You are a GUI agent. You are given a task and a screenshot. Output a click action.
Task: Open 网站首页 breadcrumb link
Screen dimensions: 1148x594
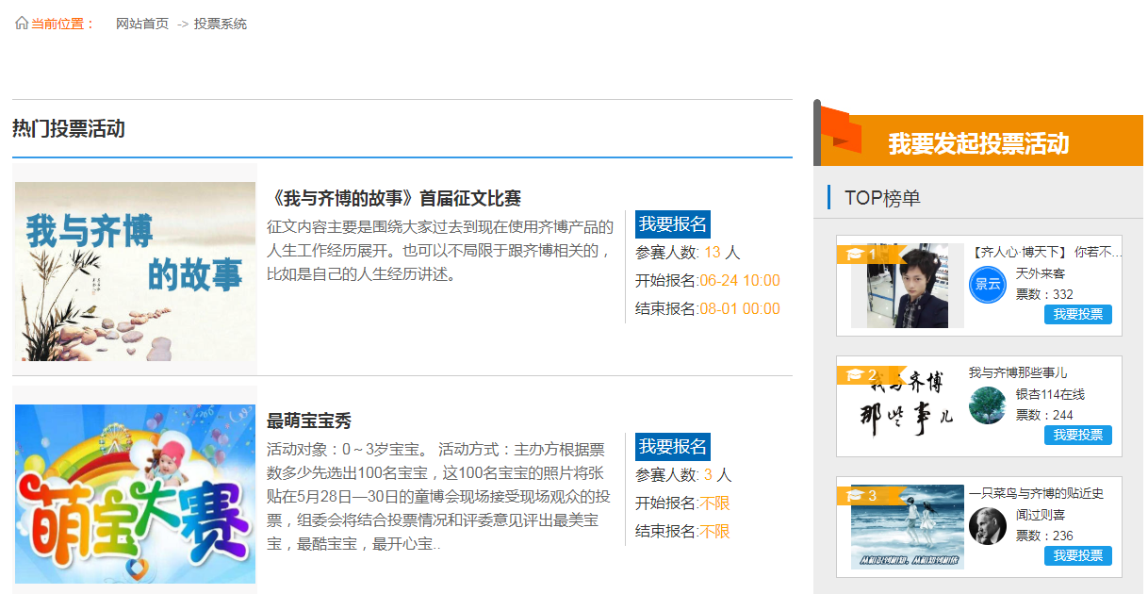pos(142,24)
